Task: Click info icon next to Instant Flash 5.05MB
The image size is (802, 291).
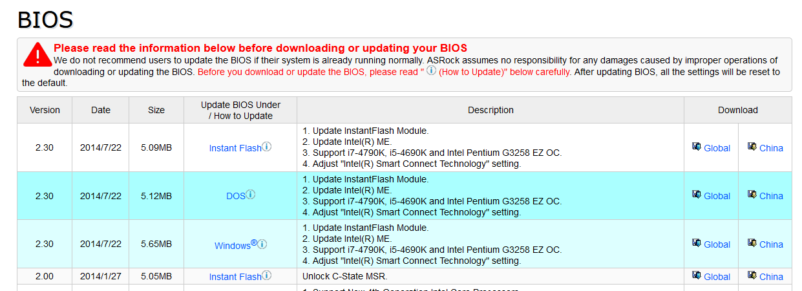Action: [266, 275]
